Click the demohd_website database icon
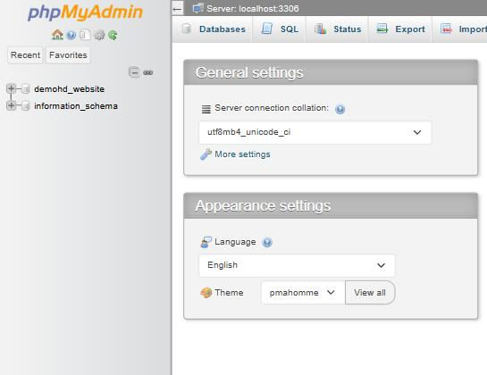This screenshot has height=375, width=487. point(26,89)
